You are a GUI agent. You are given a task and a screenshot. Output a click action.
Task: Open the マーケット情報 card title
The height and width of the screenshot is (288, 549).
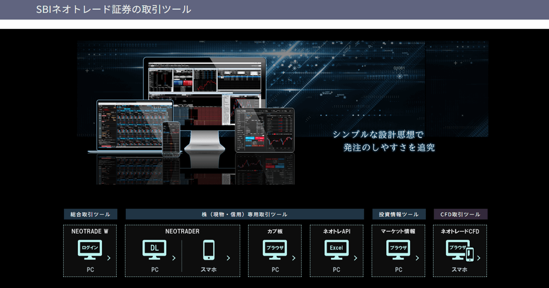398,231
